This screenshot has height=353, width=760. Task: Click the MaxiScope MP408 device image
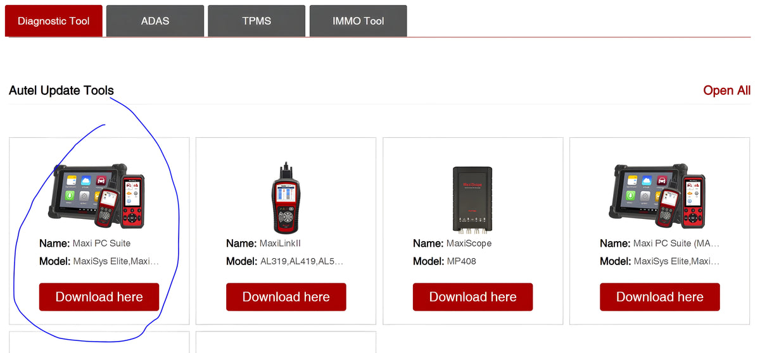472,199
